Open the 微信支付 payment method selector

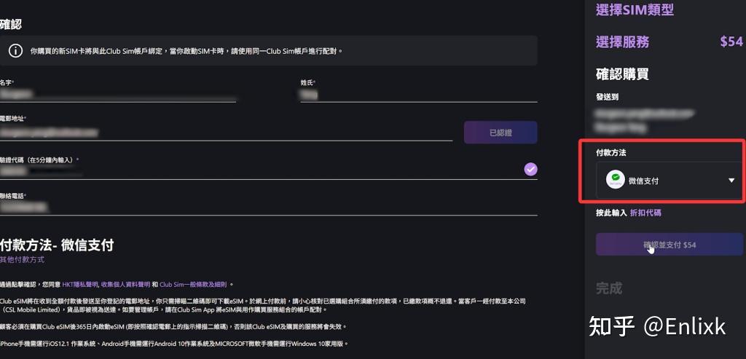pyautogui.click(x=669, y=181)
